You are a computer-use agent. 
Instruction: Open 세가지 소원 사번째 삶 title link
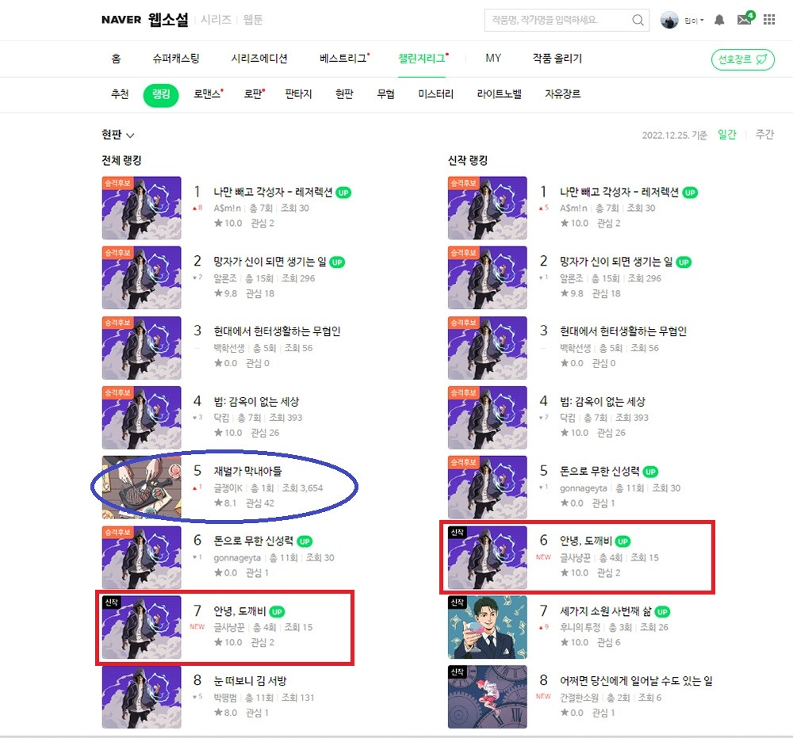pyautogui.click(x=605, y=611)
